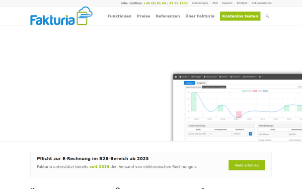Open Kontakt link
302x189 pixels.
point(242,3)
